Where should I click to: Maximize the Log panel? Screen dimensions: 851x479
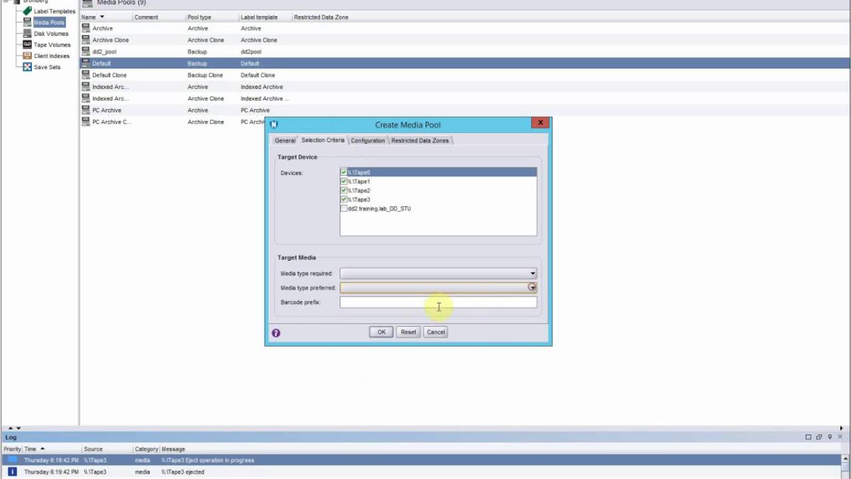(x=808, y=437)
